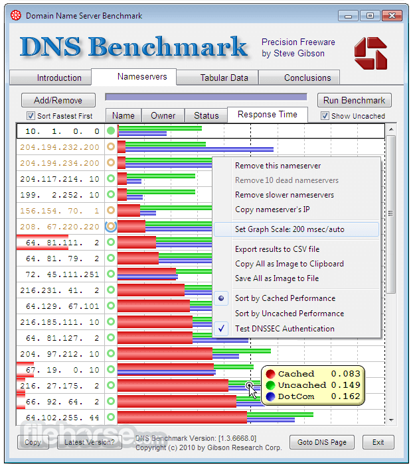
Task: Click the vertical scrollbar thumb
Action: (391, 214)
